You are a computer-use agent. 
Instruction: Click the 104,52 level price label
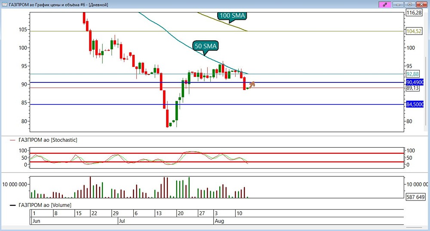click(414, 31)
